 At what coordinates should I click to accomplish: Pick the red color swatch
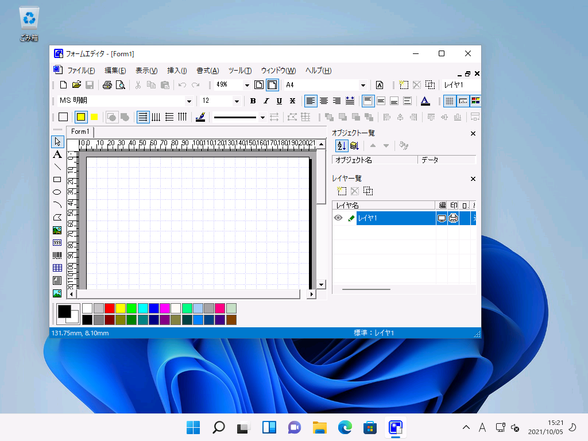tap(110, 308)
